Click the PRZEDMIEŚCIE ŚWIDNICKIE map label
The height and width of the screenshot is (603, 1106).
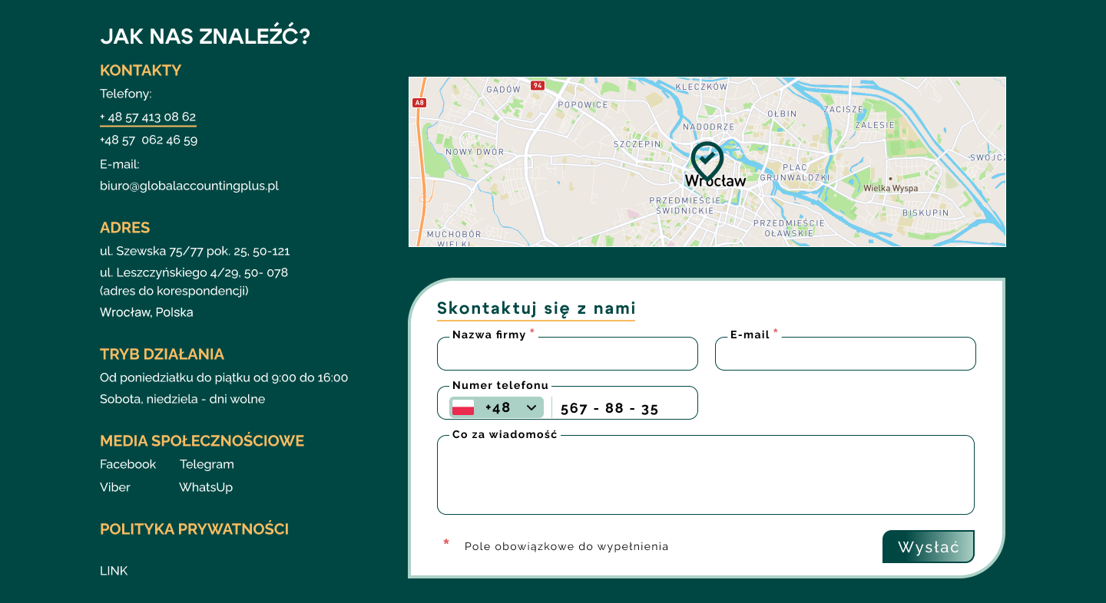pos(685,205)
